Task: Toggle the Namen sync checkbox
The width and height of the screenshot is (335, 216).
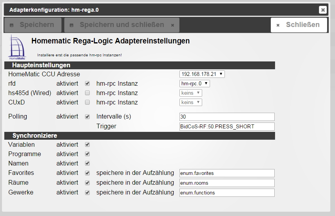Action: click(x=87, y=163)
